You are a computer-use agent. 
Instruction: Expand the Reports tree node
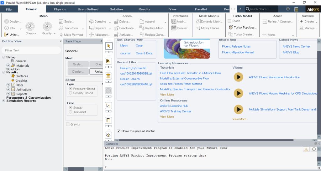pyautogui.click(x=8, y=94)
